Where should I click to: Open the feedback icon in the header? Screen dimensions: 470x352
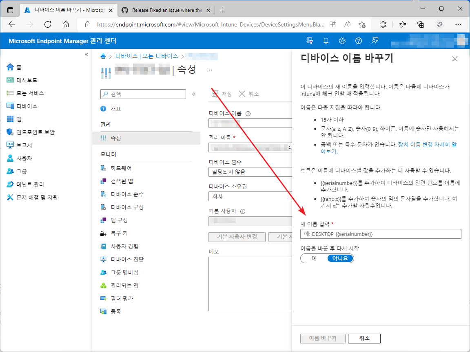(375, 41)
